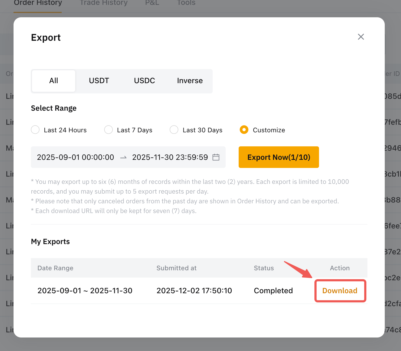Click the Date Range column header
Viewport: 401px width, 351px height.
55,268
